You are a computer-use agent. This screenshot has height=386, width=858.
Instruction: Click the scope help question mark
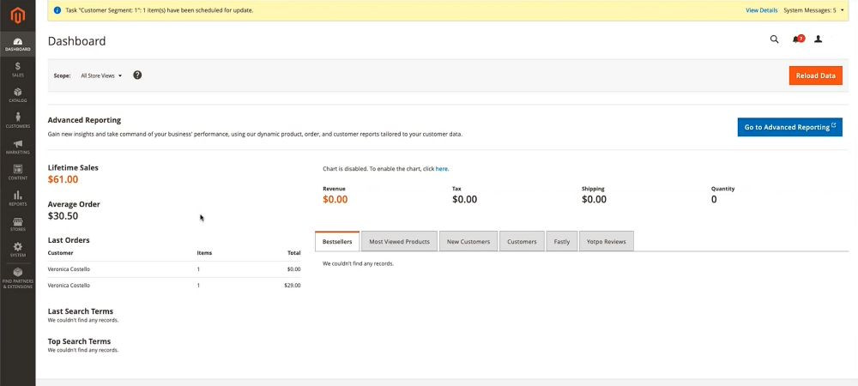coord(137,75)
